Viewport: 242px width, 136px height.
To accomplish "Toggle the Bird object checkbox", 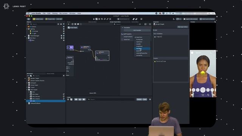I will (x=64, y=40).
